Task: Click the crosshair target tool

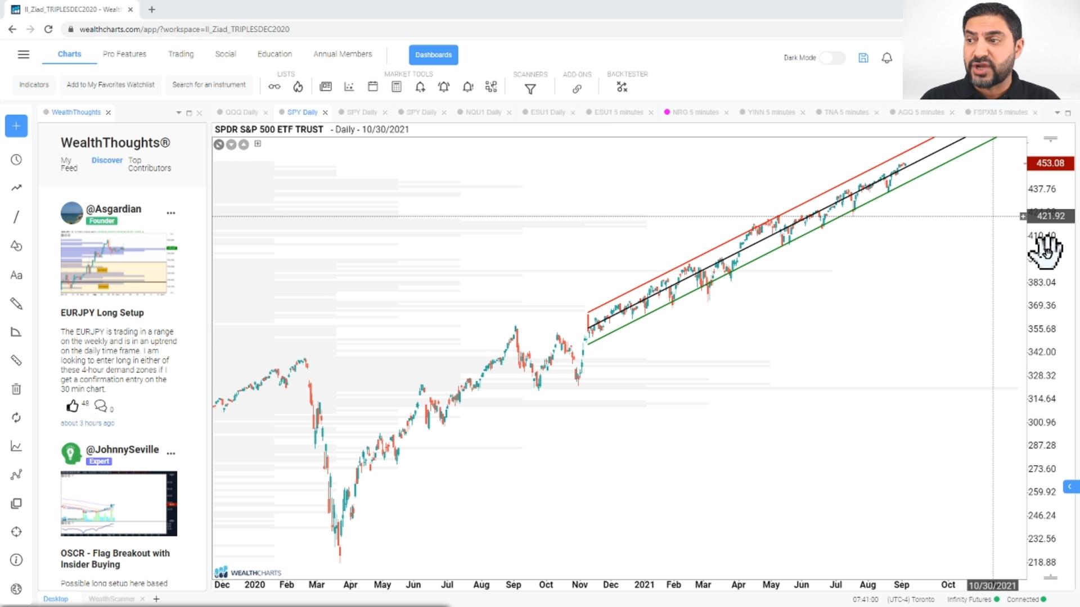Action: 16,532
